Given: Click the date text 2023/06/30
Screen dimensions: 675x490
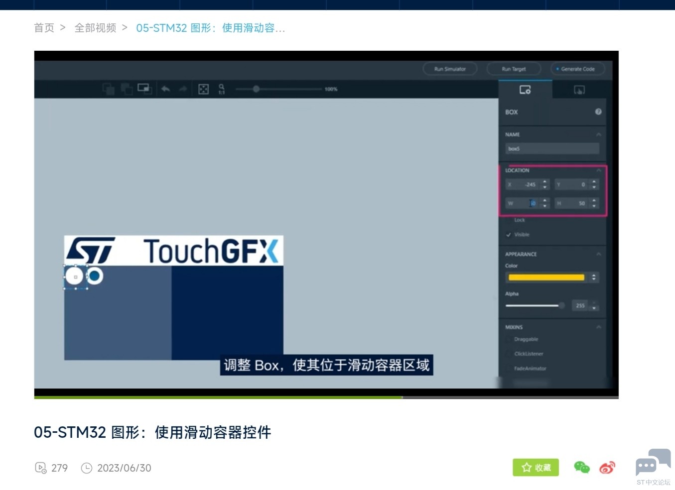Looking at the screenshot, I should 124,468.
